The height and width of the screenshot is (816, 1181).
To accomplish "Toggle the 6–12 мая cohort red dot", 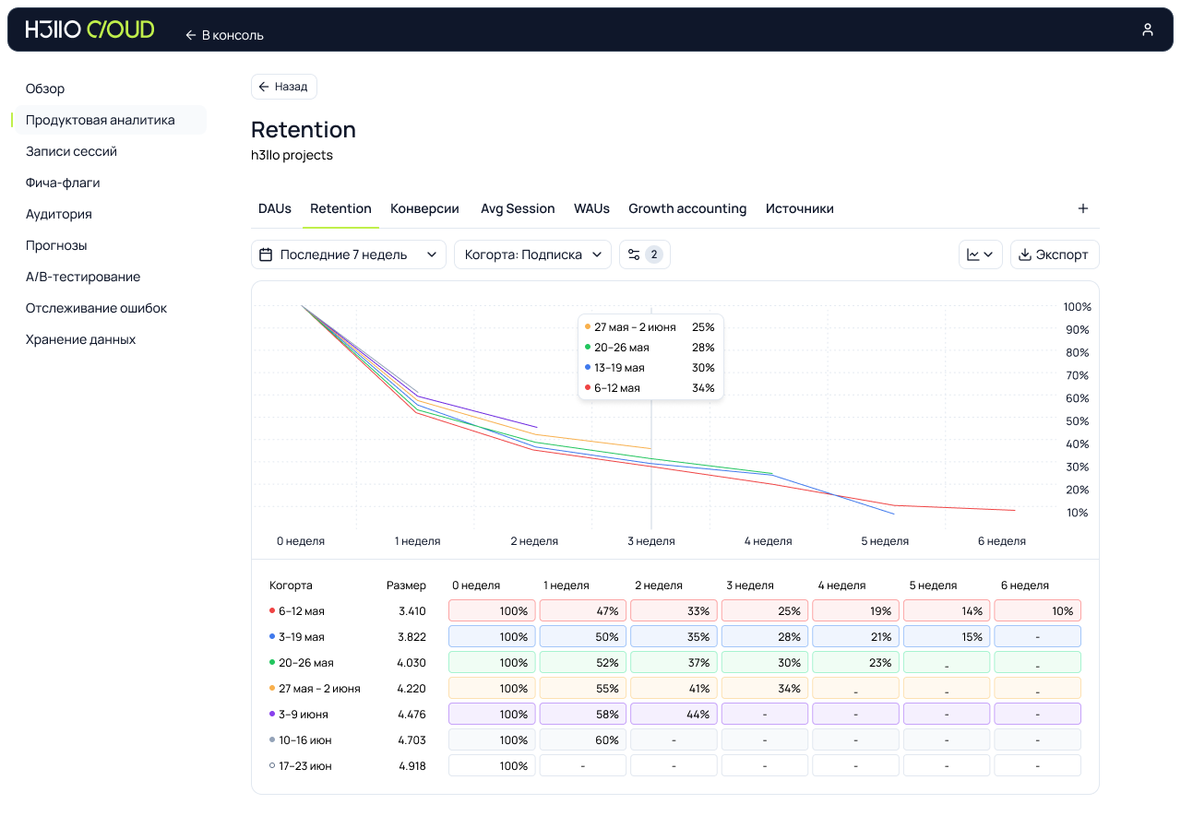I will (x=272, y=610).
